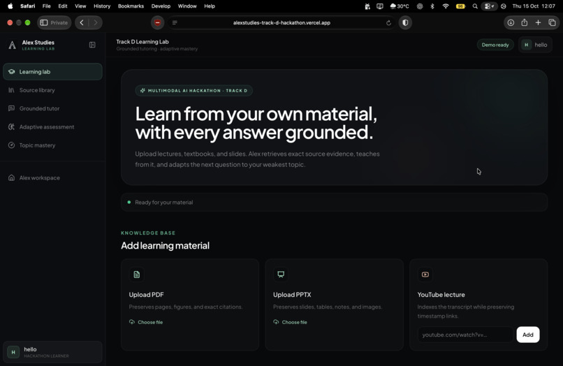Image resolution: width=563 pixels, height=366 pixels.
Task: Open the Bookmarks menu
Action: (x=131, y=6)
